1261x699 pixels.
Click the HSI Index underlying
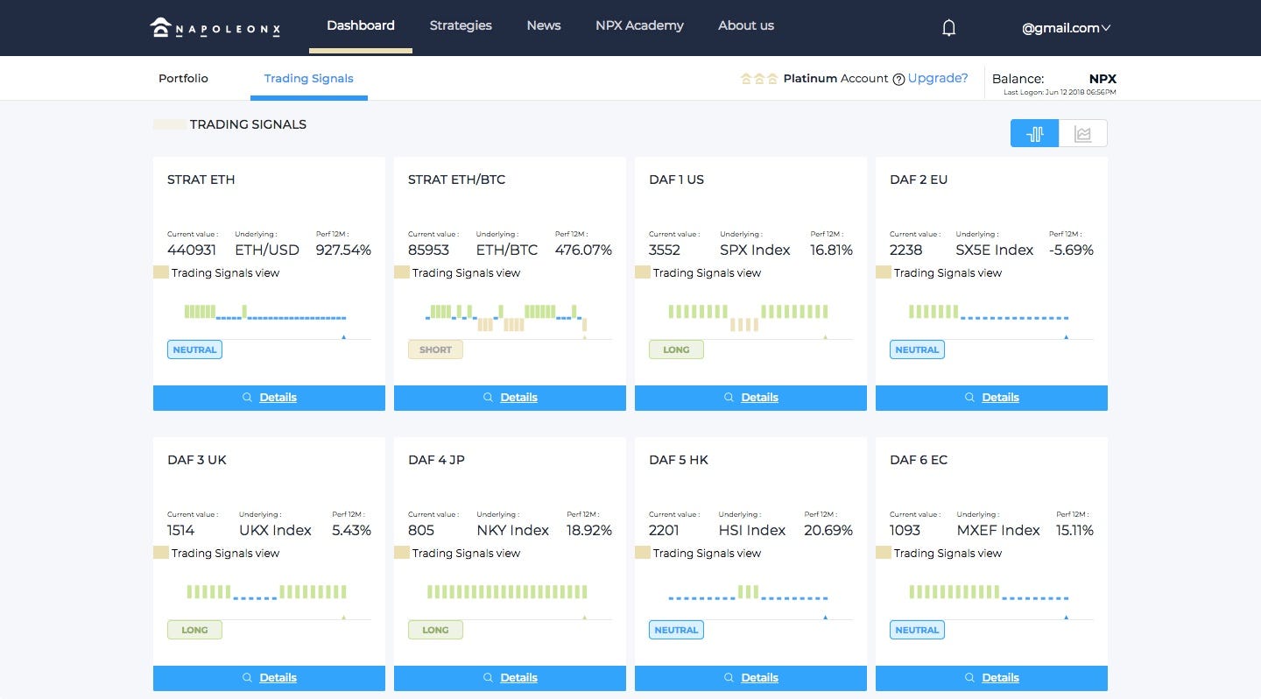coord(752,530)
